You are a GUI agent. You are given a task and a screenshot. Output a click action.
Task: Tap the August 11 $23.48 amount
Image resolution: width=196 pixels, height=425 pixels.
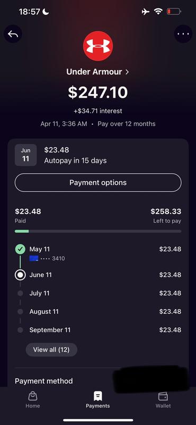[x=170, y=311]
